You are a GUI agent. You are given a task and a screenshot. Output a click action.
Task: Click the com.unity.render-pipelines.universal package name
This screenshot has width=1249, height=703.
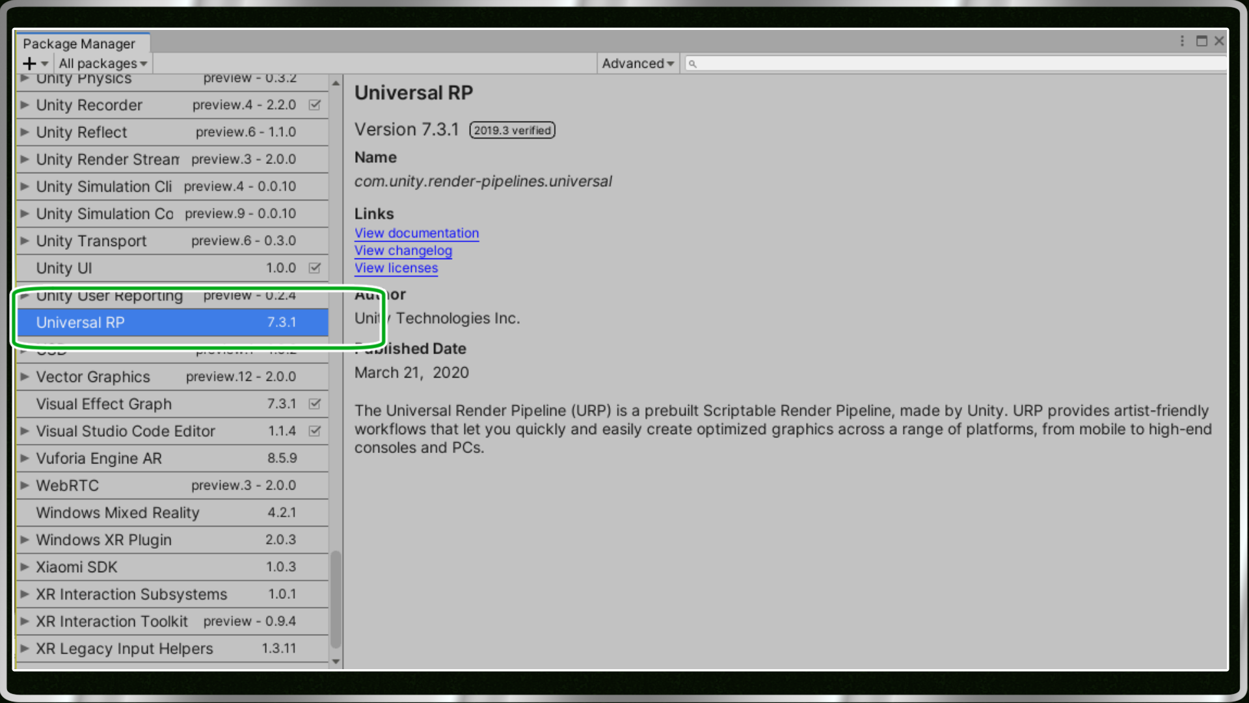tap(483, 182)
